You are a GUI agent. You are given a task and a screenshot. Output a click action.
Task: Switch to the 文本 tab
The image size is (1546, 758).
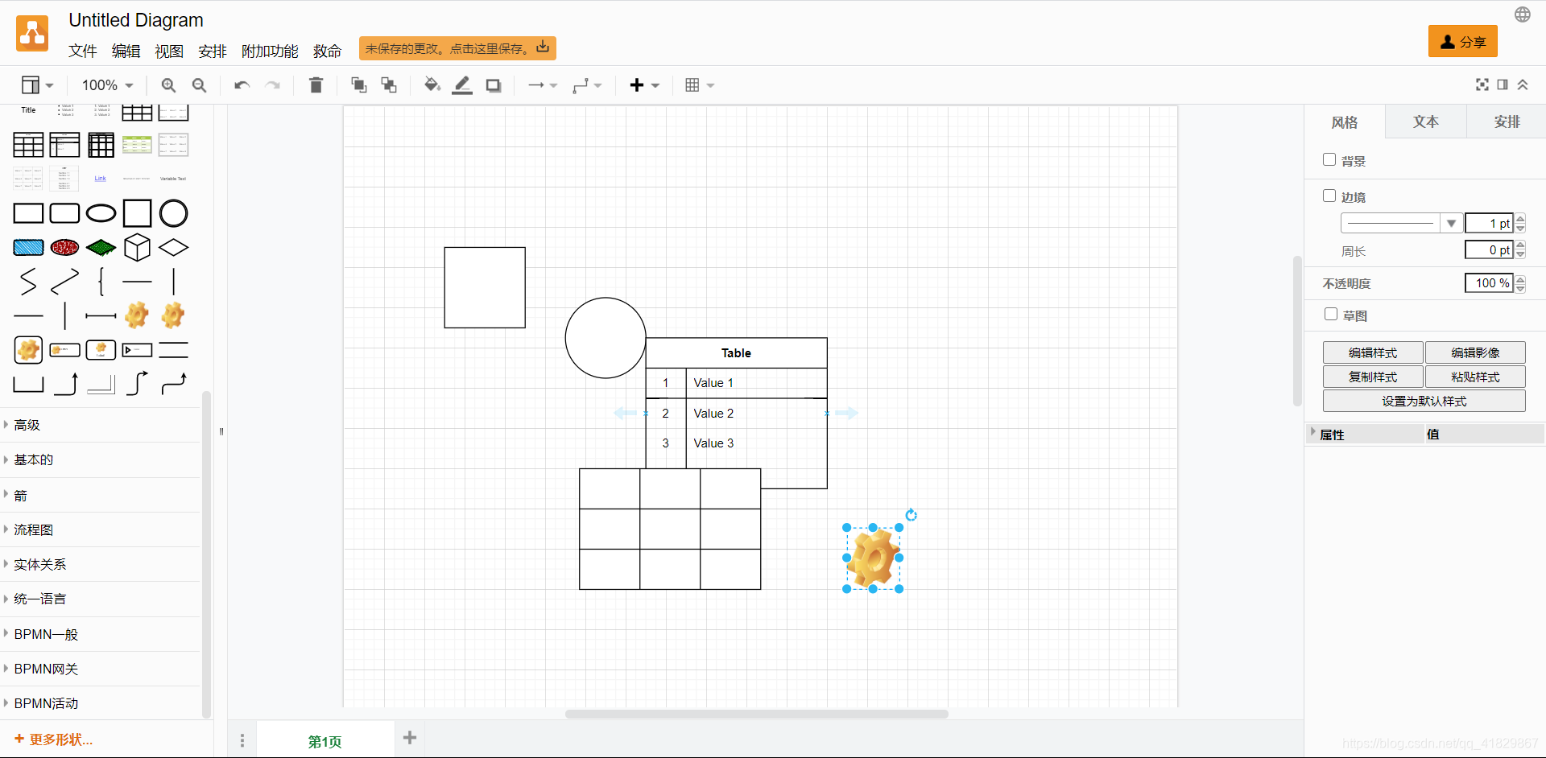point(1425,122)
